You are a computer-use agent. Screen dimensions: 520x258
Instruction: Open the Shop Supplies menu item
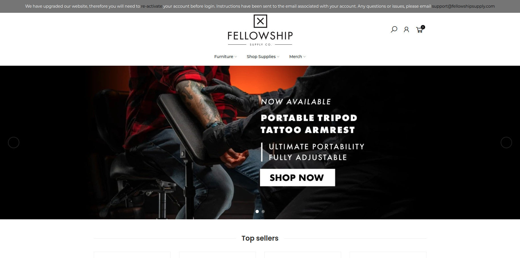click(261, 57)
